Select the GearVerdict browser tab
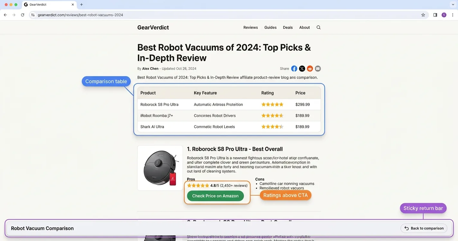The height and width of the screenshot is (241, 458). 49,4
